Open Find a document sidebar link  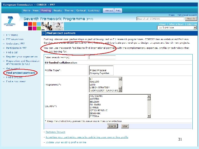16,81
